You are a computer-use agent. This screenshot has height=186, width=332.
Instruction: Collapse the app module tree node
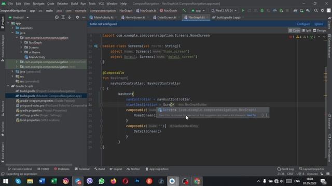[x=8, y=23]
